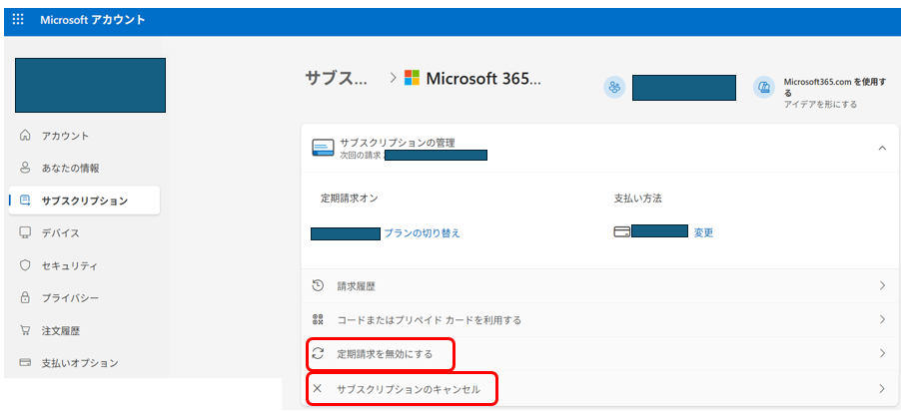Click the Microsoft アカウント header title
The width and height of the screenshot is (901, 412).
click(x=93, y=20)
